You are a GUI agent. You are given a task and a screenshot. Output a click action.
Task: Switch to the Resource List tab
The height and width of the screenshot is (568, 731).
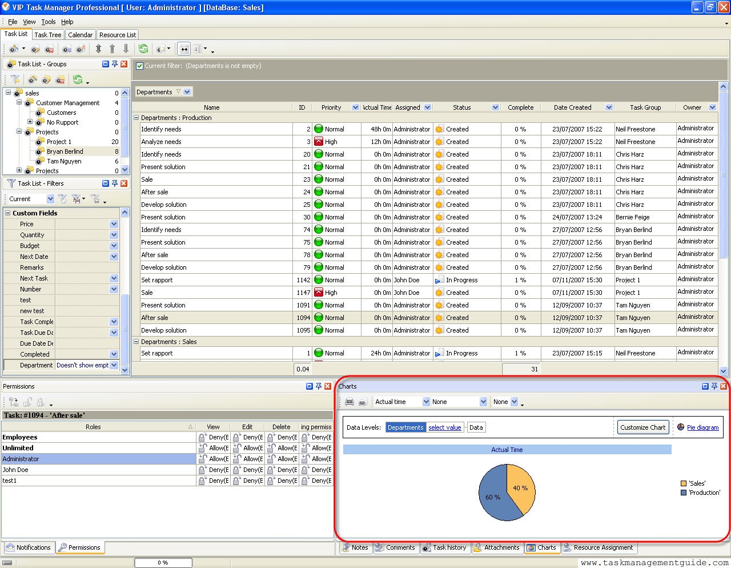118,35
